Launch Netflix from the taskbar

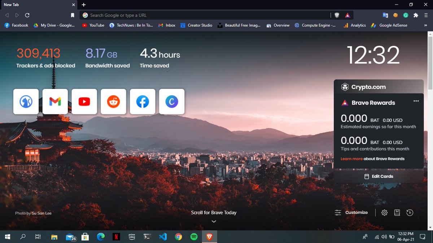116,237
